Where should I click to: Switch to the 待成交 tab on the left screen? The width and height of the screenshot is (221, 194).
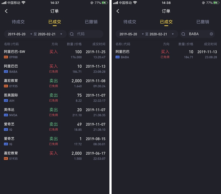click(x=18, y=22)
